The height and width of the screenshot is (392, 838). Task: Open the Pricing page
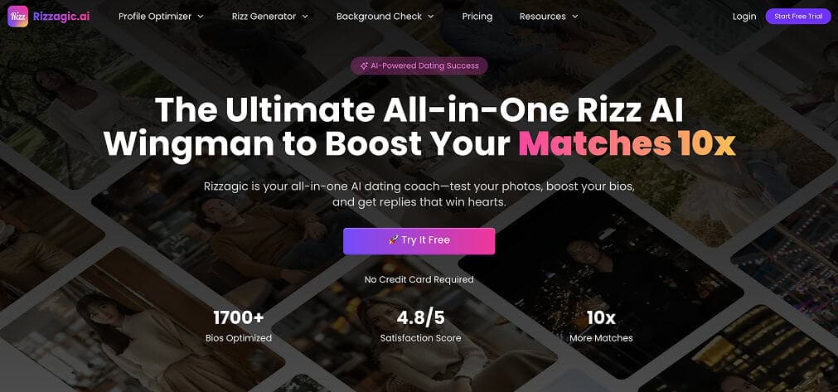click(477, 17)
